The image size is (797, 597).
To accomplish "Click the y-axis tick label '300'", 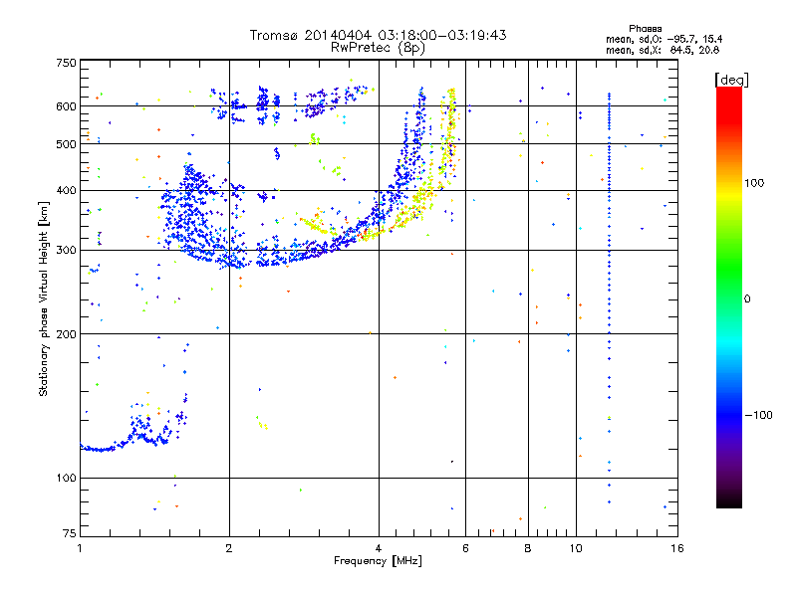I will (66, 251).
